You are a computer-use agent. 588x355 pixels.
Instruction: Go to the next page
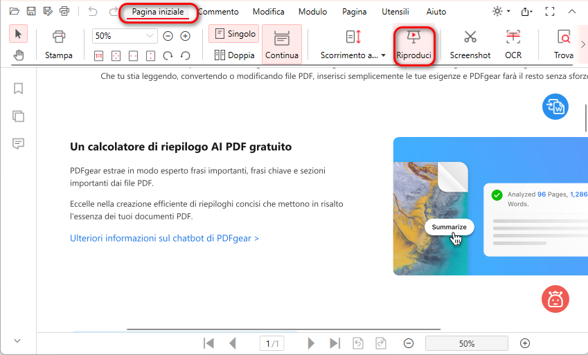(x=311, y=343)
